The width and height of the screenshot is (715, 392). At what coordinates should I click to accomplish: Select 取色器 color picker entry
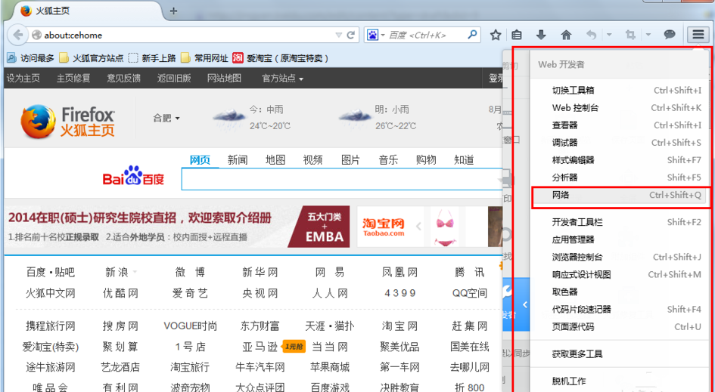(x=620, y=292)
